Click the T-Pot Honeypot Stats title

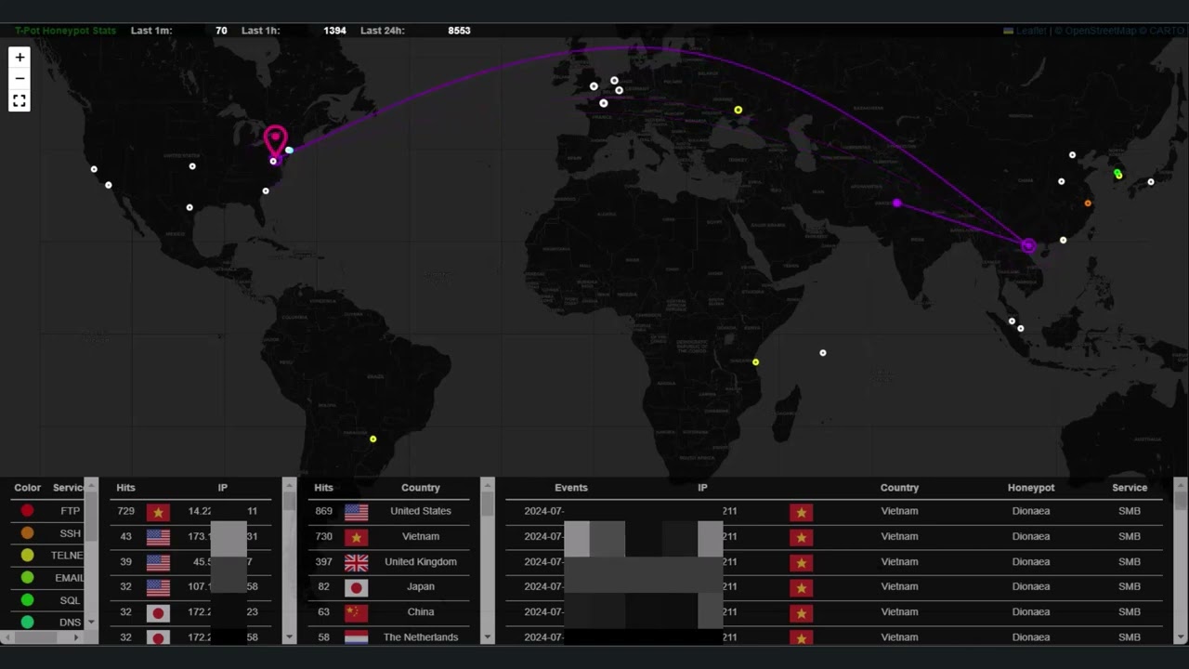65,31
